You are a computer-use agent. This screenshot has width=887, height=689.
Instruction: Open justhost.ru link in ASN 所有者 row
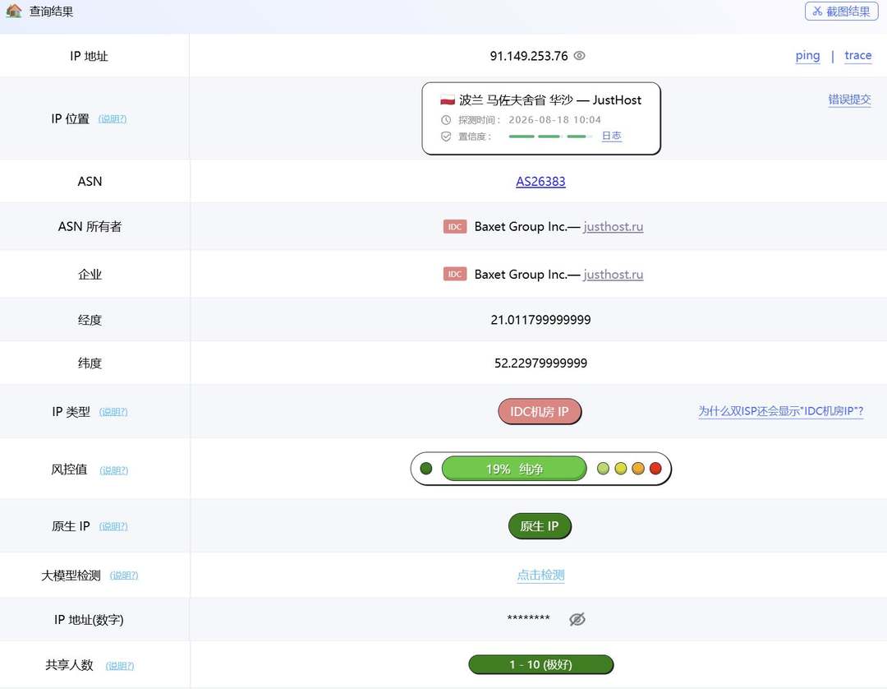(614, 226)
